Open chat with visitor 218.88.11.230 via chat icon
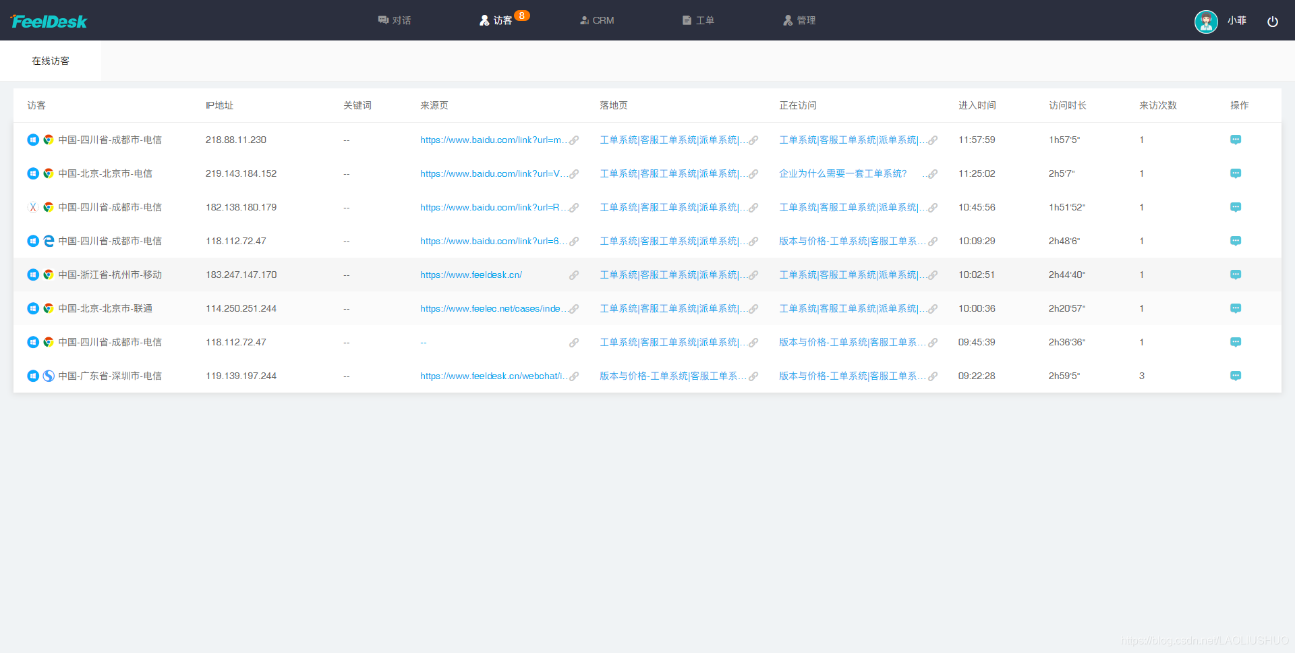Screen dimensions: 1295x653 click(x=1236, y=140)
